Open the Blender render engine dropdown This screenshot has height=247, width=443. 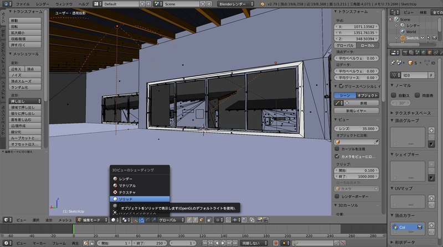tap(236, 4)
